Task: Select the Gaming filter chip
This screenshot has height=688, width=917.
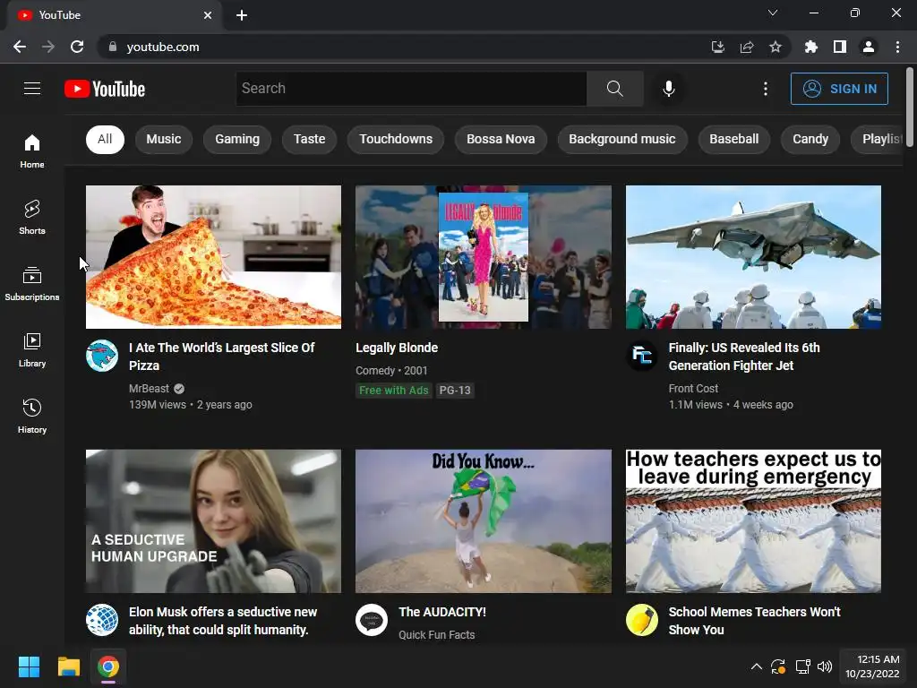Action: click(237, 139)
